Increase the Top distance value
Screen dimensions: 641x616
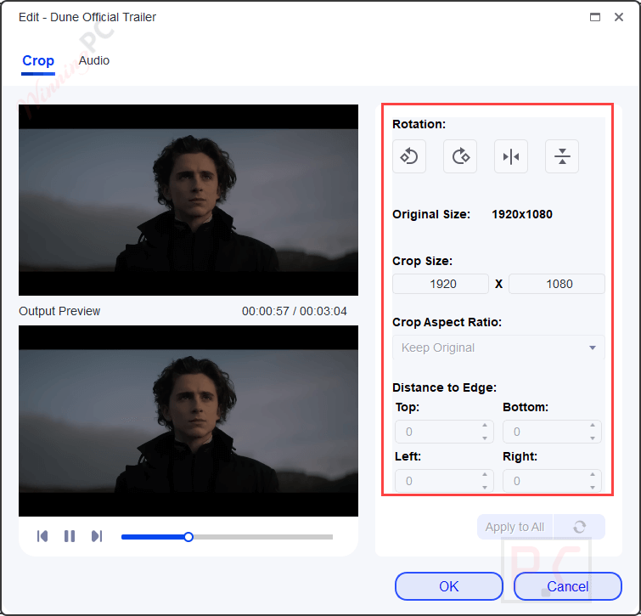click(485, 426)
